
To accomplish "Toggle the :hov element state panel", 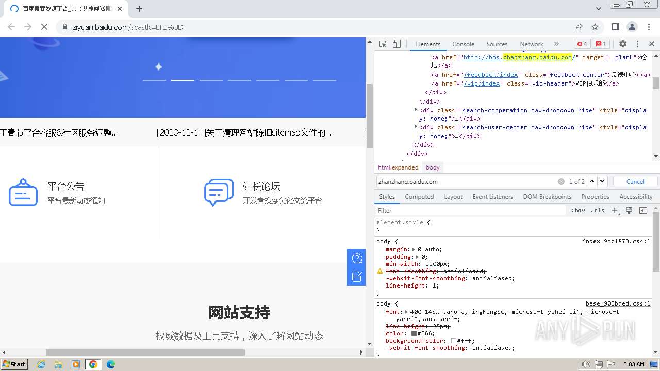I will pyautogui.click(x=578, y=210).
